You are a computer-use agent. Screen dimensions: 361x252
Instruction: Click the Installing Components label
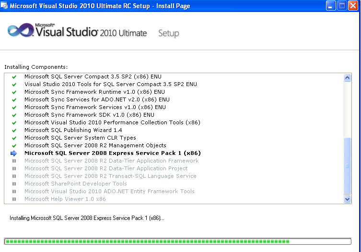coord(36,67)
